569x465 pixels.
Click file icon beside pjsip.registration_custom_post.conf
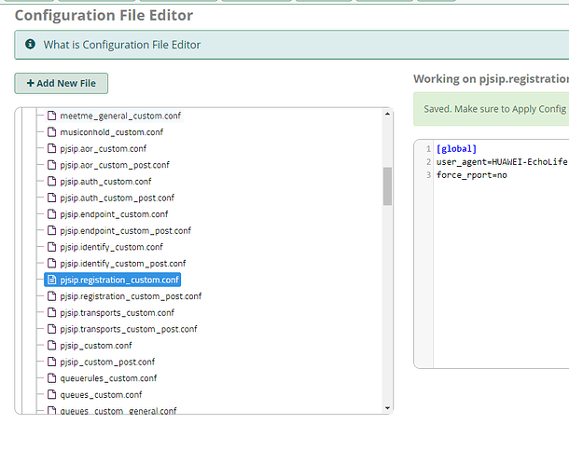point(52,296)
